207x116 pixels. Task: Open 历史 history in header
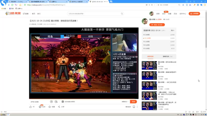(x=175, y=14)
